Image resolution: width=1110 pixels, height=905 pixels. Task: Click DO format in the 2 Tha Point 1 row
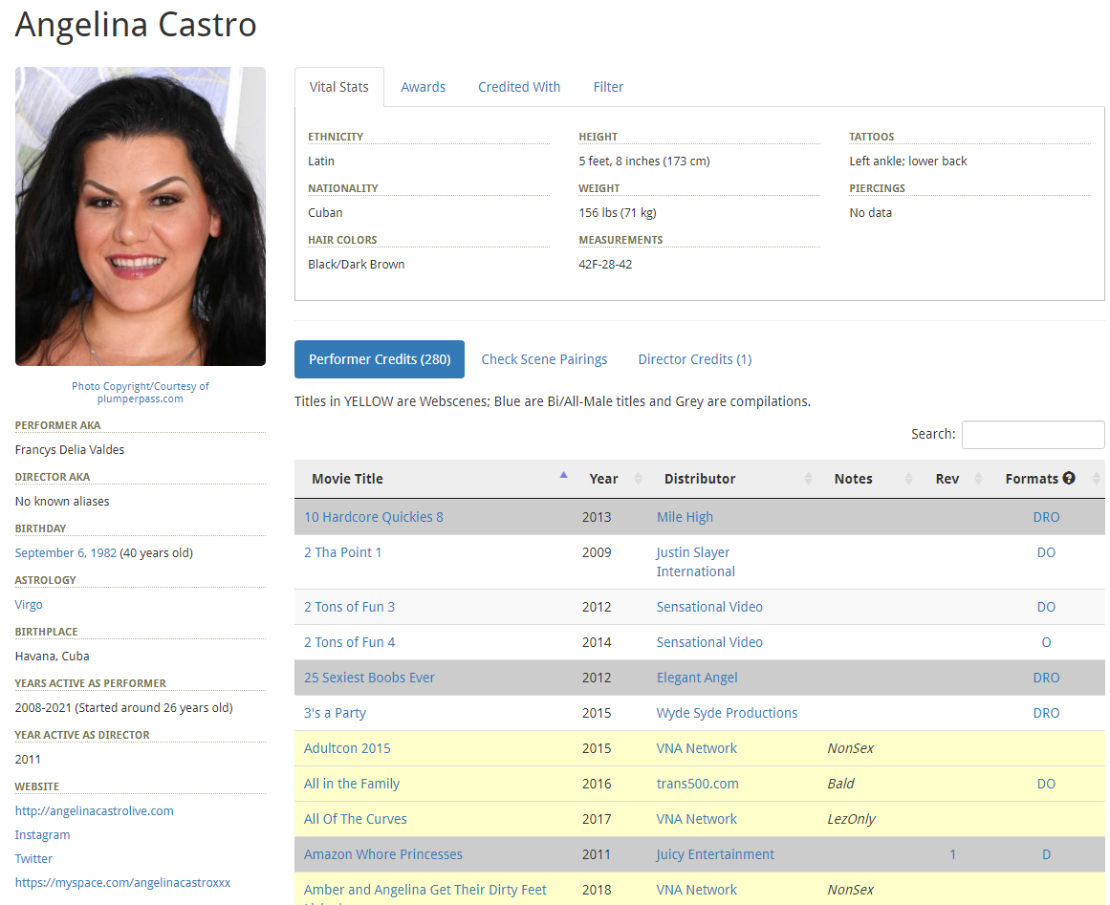1046,552
